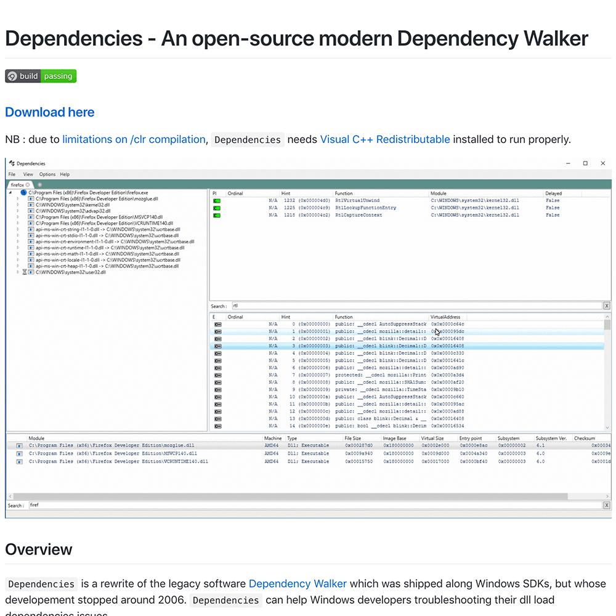Click the module icon of VCRUNTIME140.dll in module list
Viewport: 616px width, 616px height.
(19, 462)
